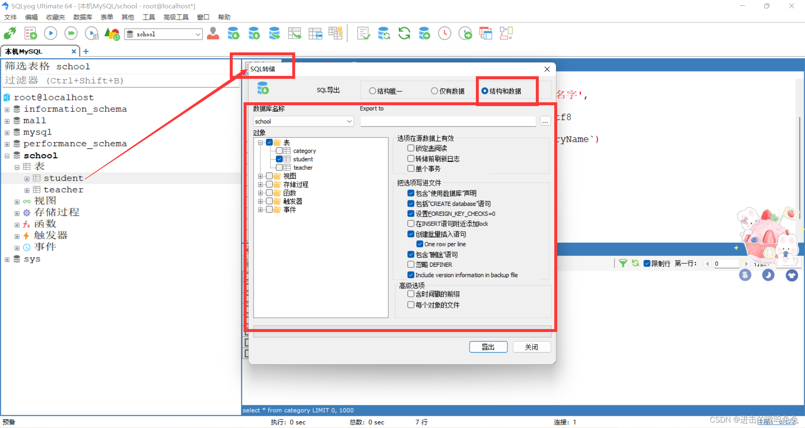Click the execute SQL script database icon
805x428 pixels.
[x=274, y=33]
